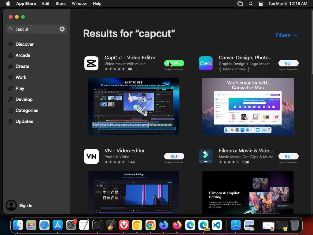The height and width of the screenshot is (235, 313).
Task: Clear the capcut search text
Action: tap(62, 29)
